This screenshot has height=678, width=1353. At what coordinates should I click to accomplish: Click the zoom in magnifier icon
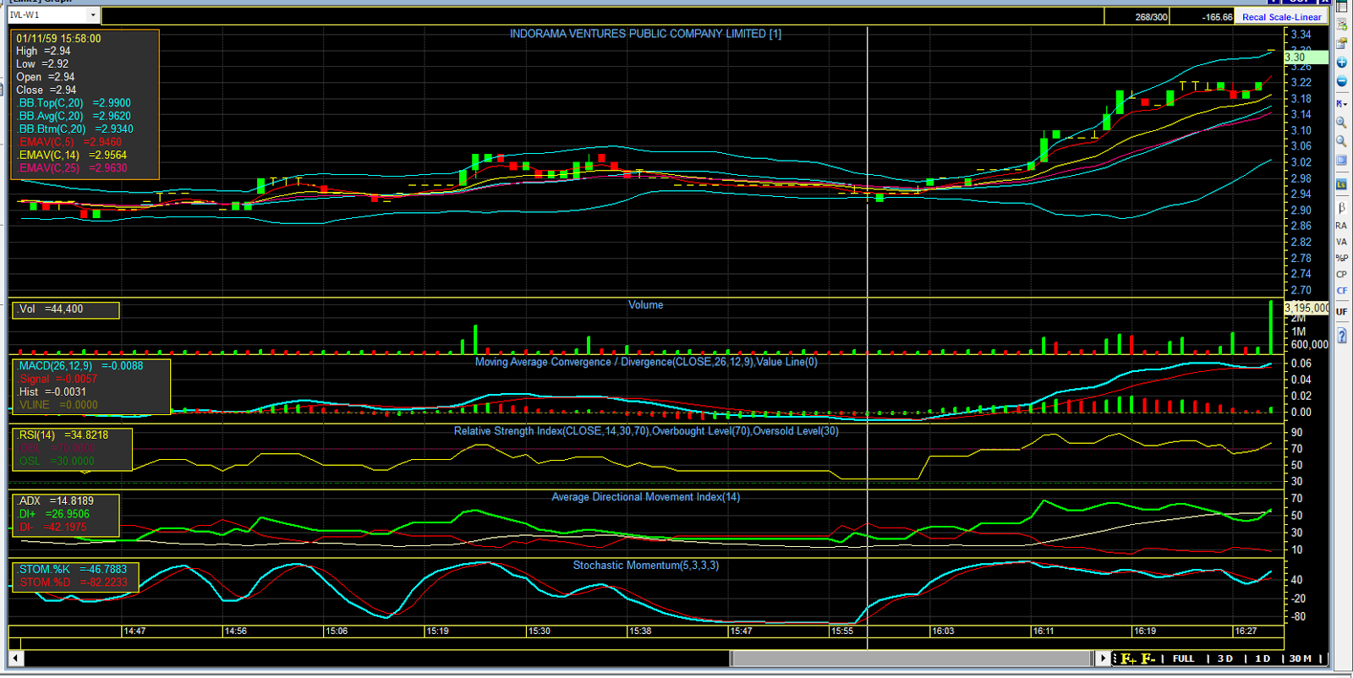1342,123
